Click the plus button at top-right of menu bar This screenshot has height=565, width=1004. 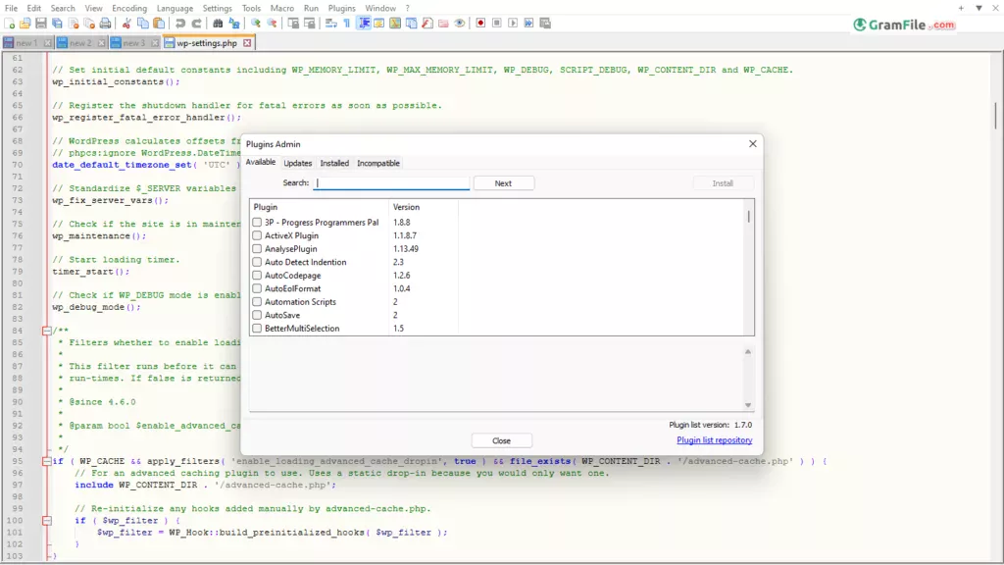click(x=961, y=8)
